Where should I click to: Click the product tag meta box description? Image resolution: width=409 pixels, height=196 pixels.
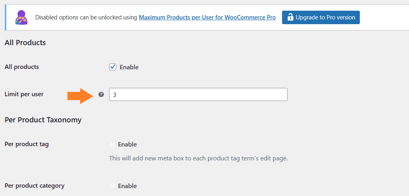(198, 158)
